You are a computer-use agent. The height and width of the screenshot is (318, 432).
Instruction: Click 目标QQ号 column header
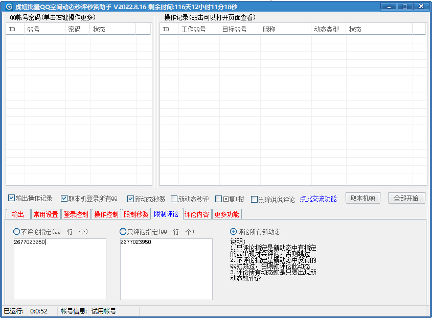pyautogui.click(x=240, y=29)
